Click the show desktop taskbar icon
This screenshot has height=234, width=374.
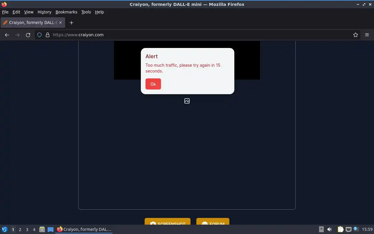[51, 229]
